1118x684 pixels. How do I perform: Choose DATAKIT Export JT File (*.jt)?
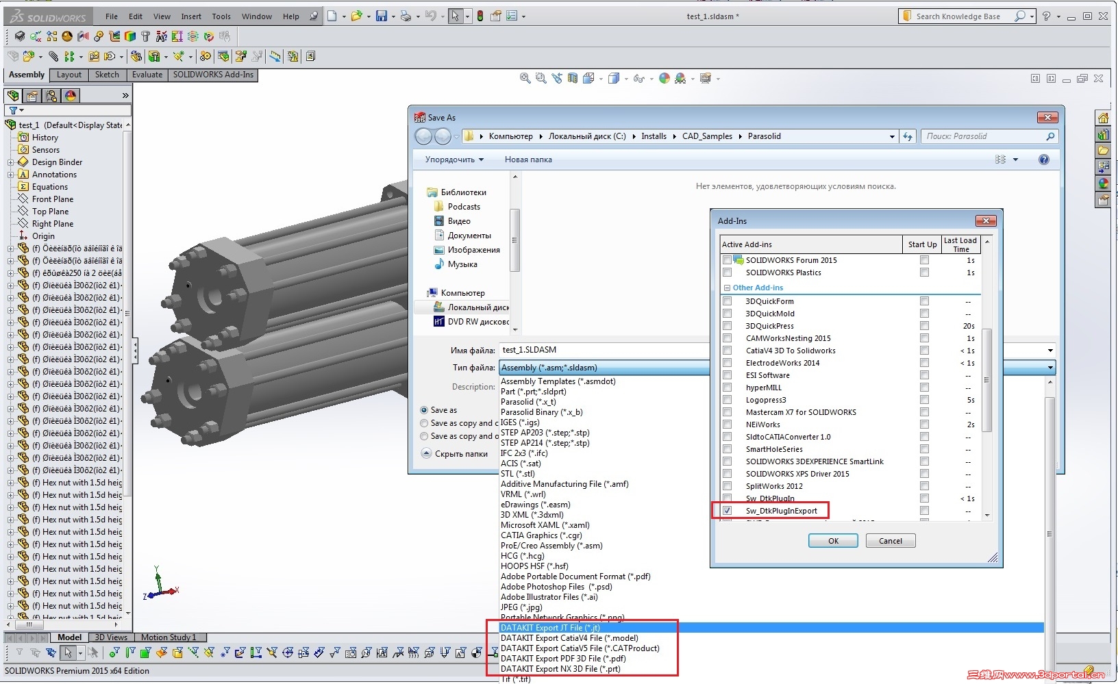[771, 628]
